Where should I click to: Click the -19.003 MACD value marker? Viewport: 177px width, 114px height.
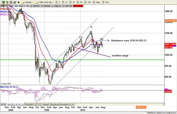point(168,91)
